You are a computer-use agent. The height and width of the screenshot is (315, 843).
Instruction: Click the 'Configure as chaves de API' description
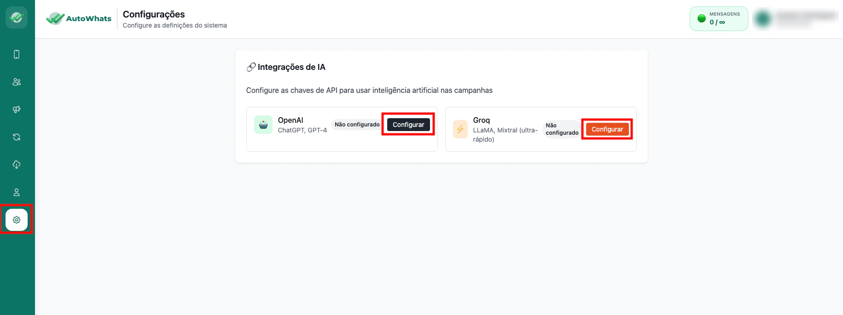(x=369, y=90)
